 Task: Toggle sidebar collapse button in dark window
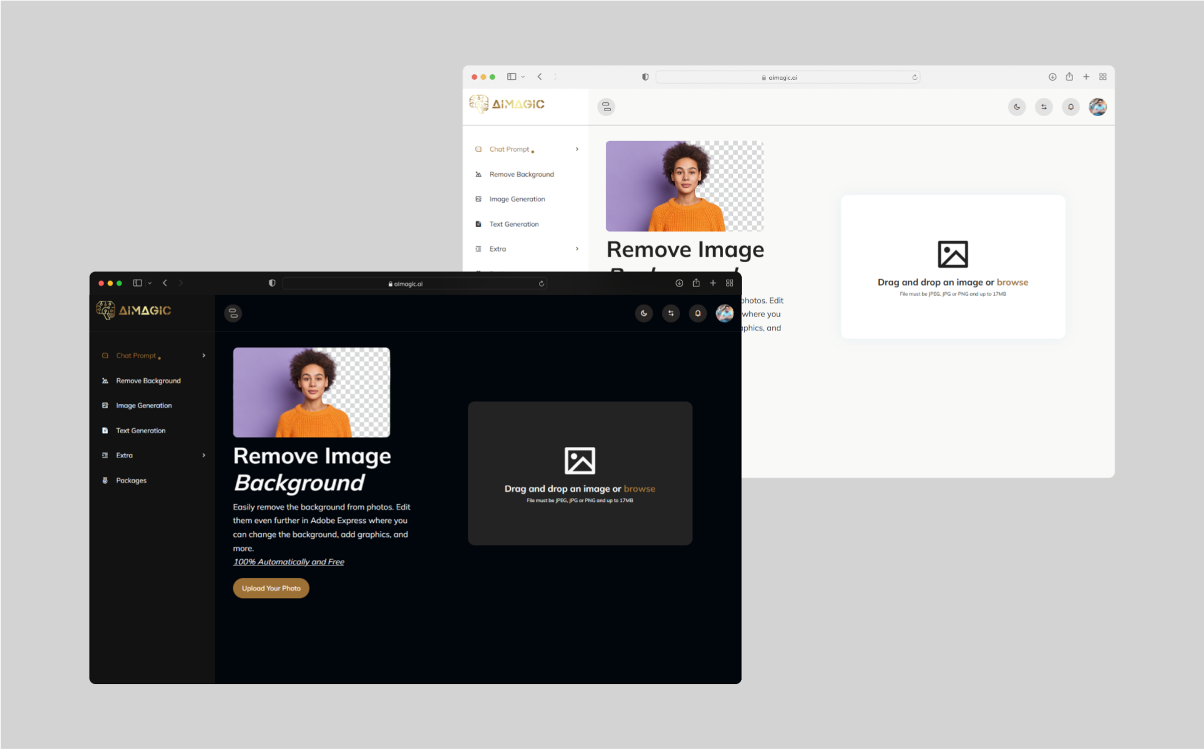click(233, 313)
